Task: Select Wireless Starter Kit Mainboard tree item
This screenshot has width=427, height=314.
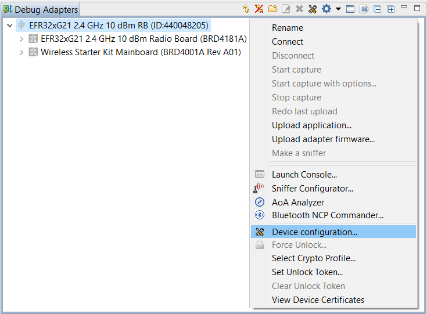Action: coord(140,52)
